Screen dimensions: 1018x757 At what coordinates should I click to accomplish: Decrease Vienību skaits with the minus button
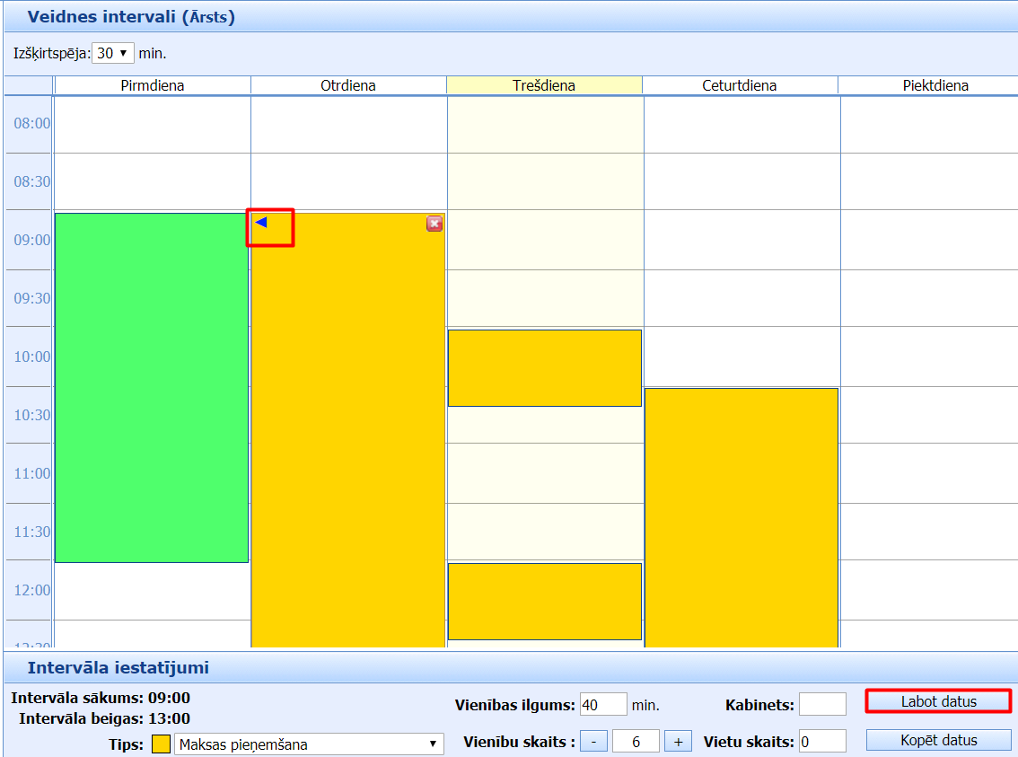(593, 741)
